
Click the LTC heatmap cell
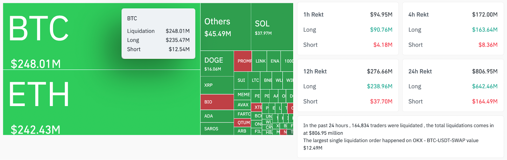255,80
